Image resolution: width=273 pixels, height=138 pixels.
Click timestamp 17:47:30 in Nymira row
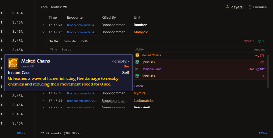(x=55, y=93)
